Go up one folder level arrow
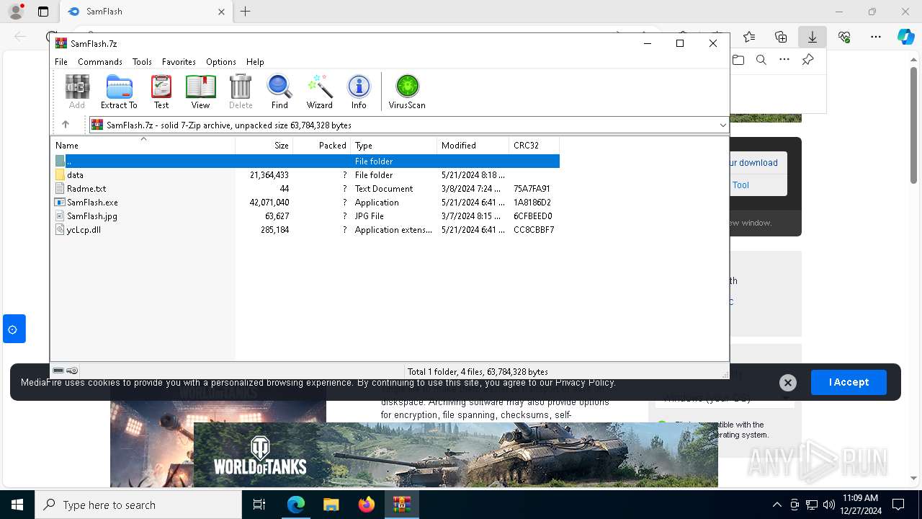The height and width of the screenshot is (519, 922). 66,125
